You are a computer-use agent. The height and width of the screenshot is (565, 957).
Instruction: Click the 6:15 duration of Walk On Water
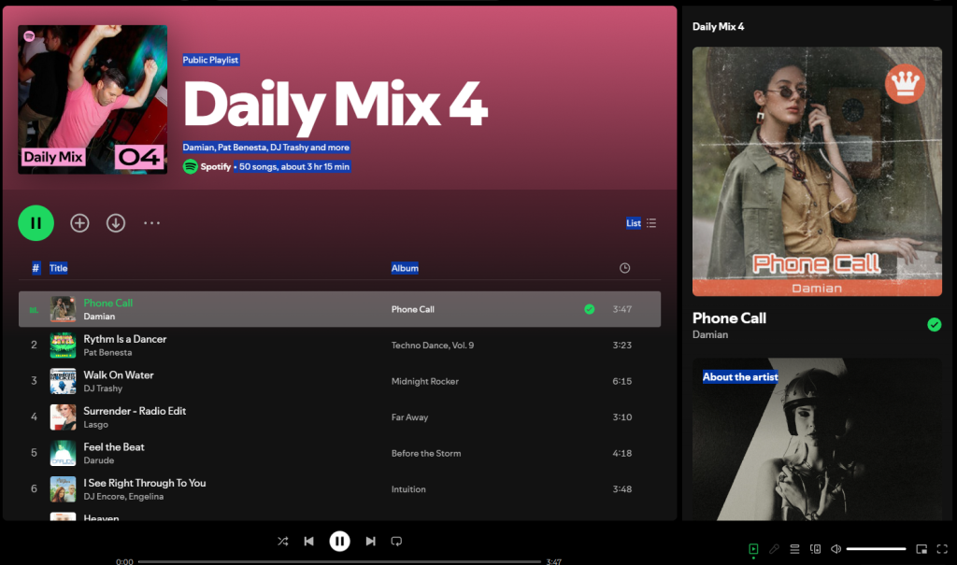click(x=621, y=381)
